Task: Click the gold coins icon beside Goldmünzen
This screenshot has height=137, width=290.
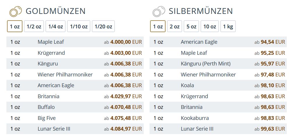Action: (15, 12)
